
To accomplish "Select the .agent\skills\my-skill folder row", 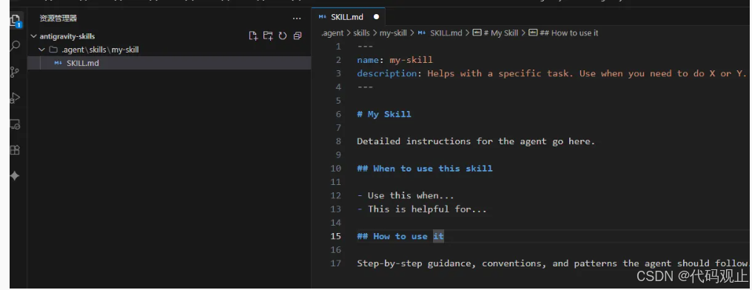I will tap(169, 50).
